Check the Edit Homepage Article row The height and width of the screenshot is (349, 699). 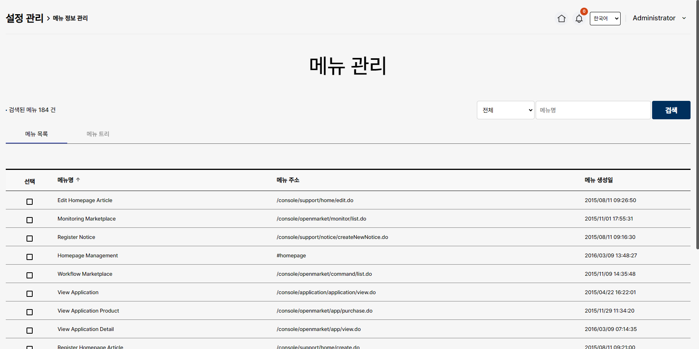click(30, 202)
